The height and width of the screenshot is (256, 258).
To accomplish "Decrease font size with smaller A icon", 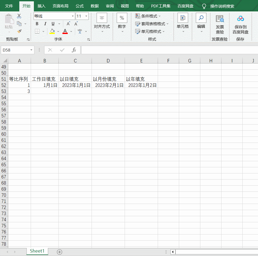I will 76,24.
